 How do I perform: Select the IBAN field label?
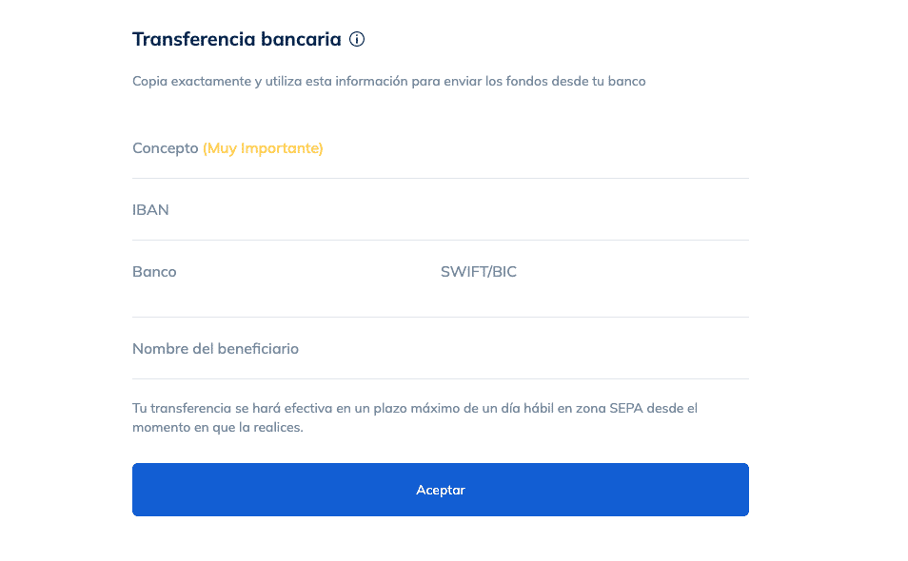[150, 210]
